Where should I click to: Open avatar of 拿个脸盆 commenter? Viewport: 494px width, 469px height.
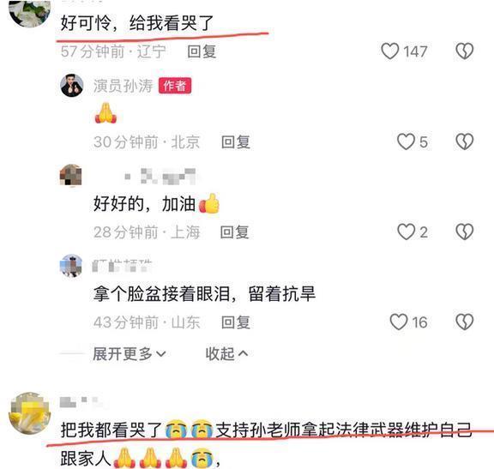coord(71,266)
